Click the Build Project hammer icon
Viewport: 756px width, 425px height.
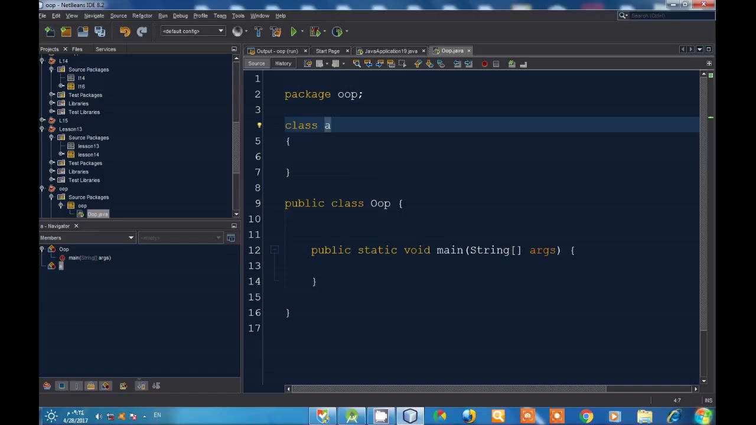coord(258,31)
